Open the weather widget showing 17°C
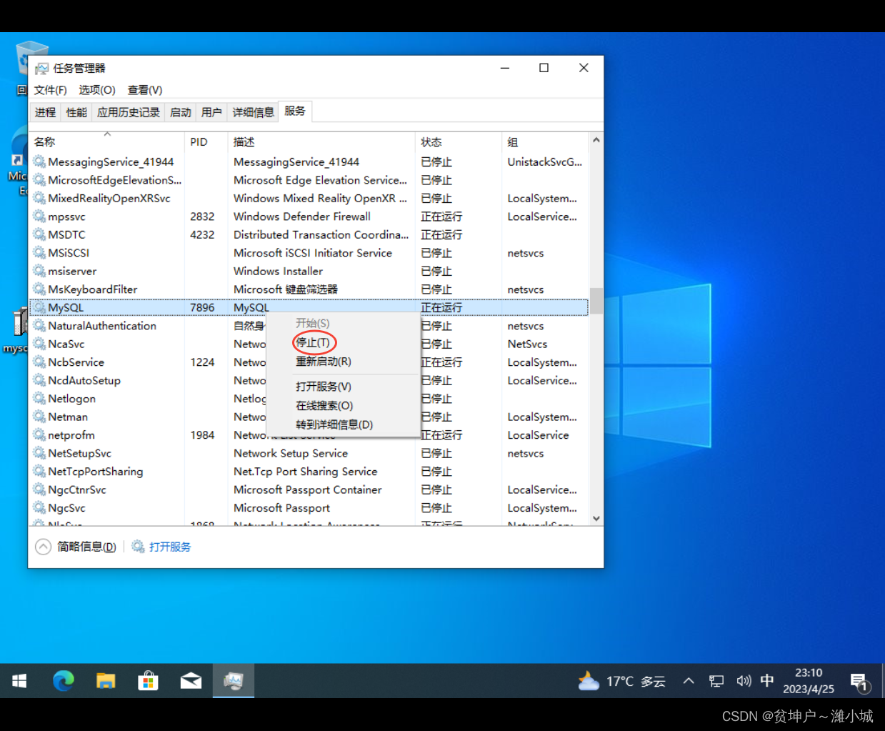The image size is (885, 731). pos(621,681)
